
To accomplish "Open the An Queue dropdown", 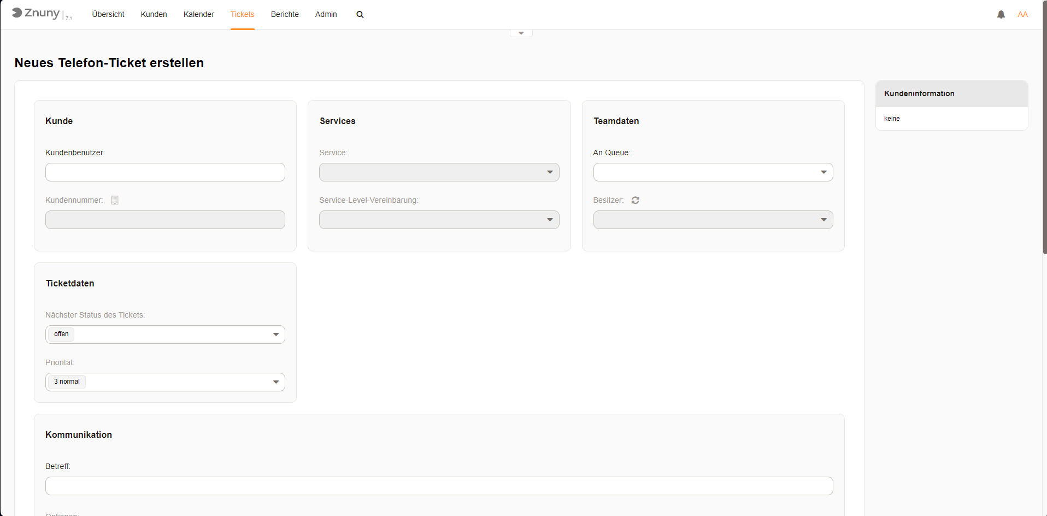I will point(713,172).
